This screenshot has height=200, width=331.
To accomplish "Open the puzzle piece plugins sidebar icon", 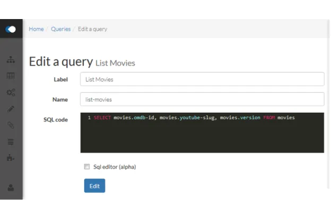I will pyautogui.click(x=11, y=158).
